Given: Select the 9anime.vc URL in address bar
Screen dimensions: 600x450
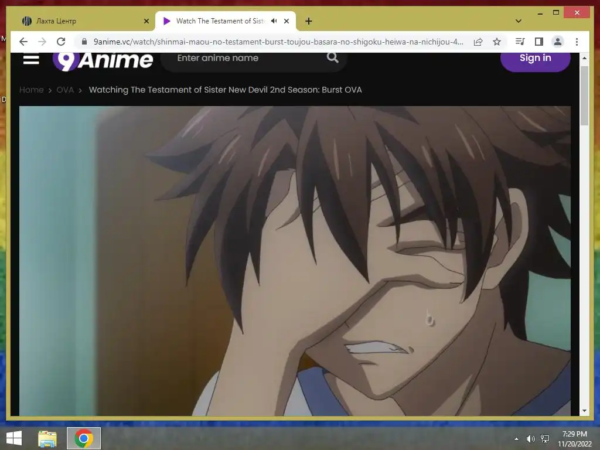Looking at the screenshot, I should [278, 42].
